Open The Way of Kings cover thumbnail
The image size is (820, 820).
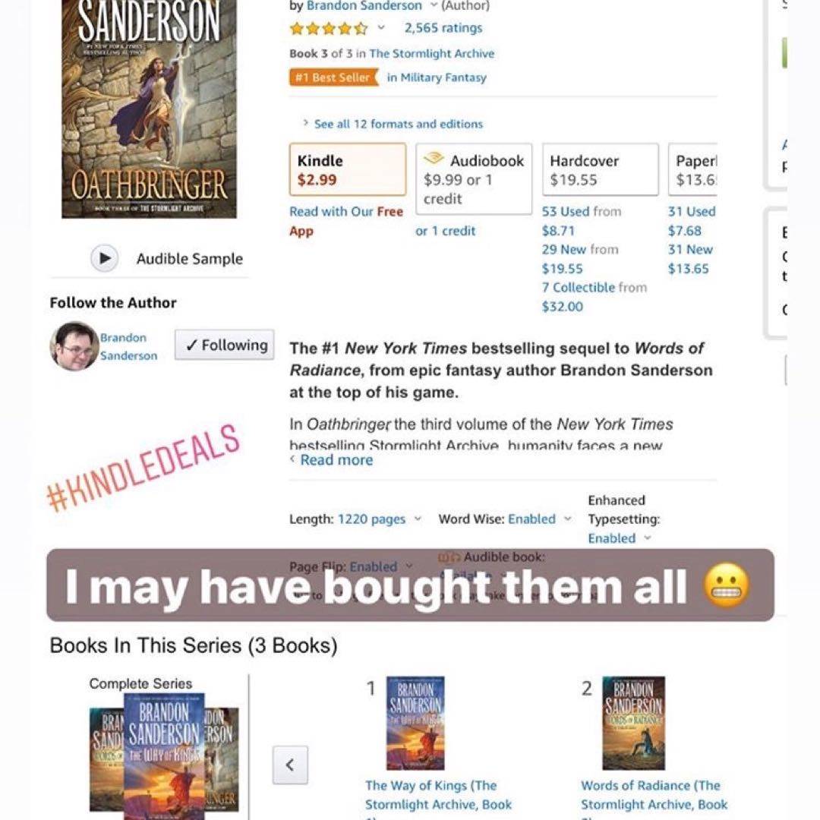(416, 723)
